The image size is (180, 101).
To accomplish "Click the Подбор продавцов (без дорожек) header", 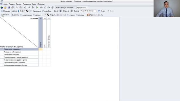I will [x=12, y=47].
